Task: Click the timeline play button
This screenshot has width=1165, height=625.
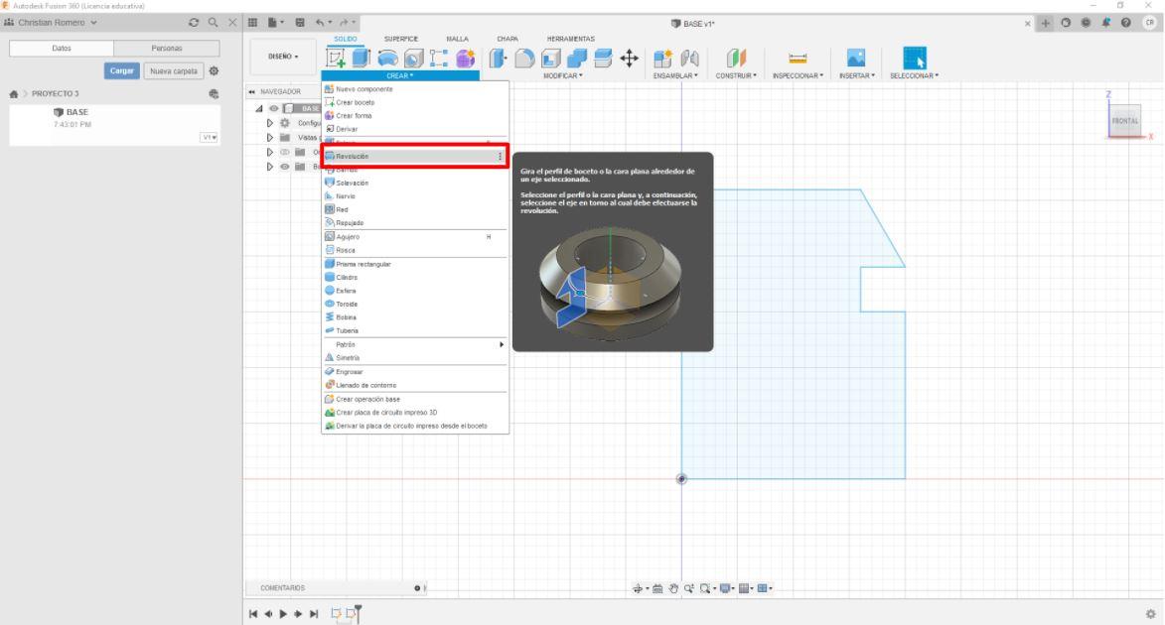Action: click(x=283, y=614)
